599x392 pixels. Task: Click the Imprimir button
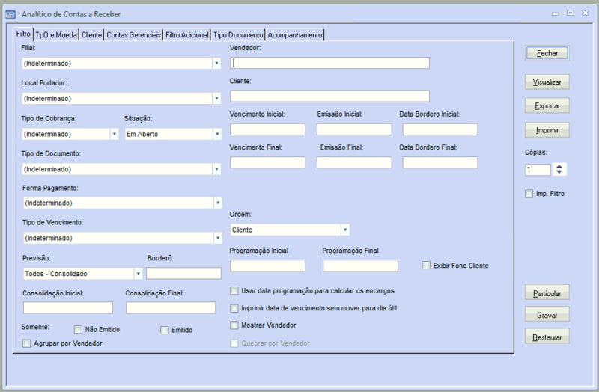coord(547,130)
